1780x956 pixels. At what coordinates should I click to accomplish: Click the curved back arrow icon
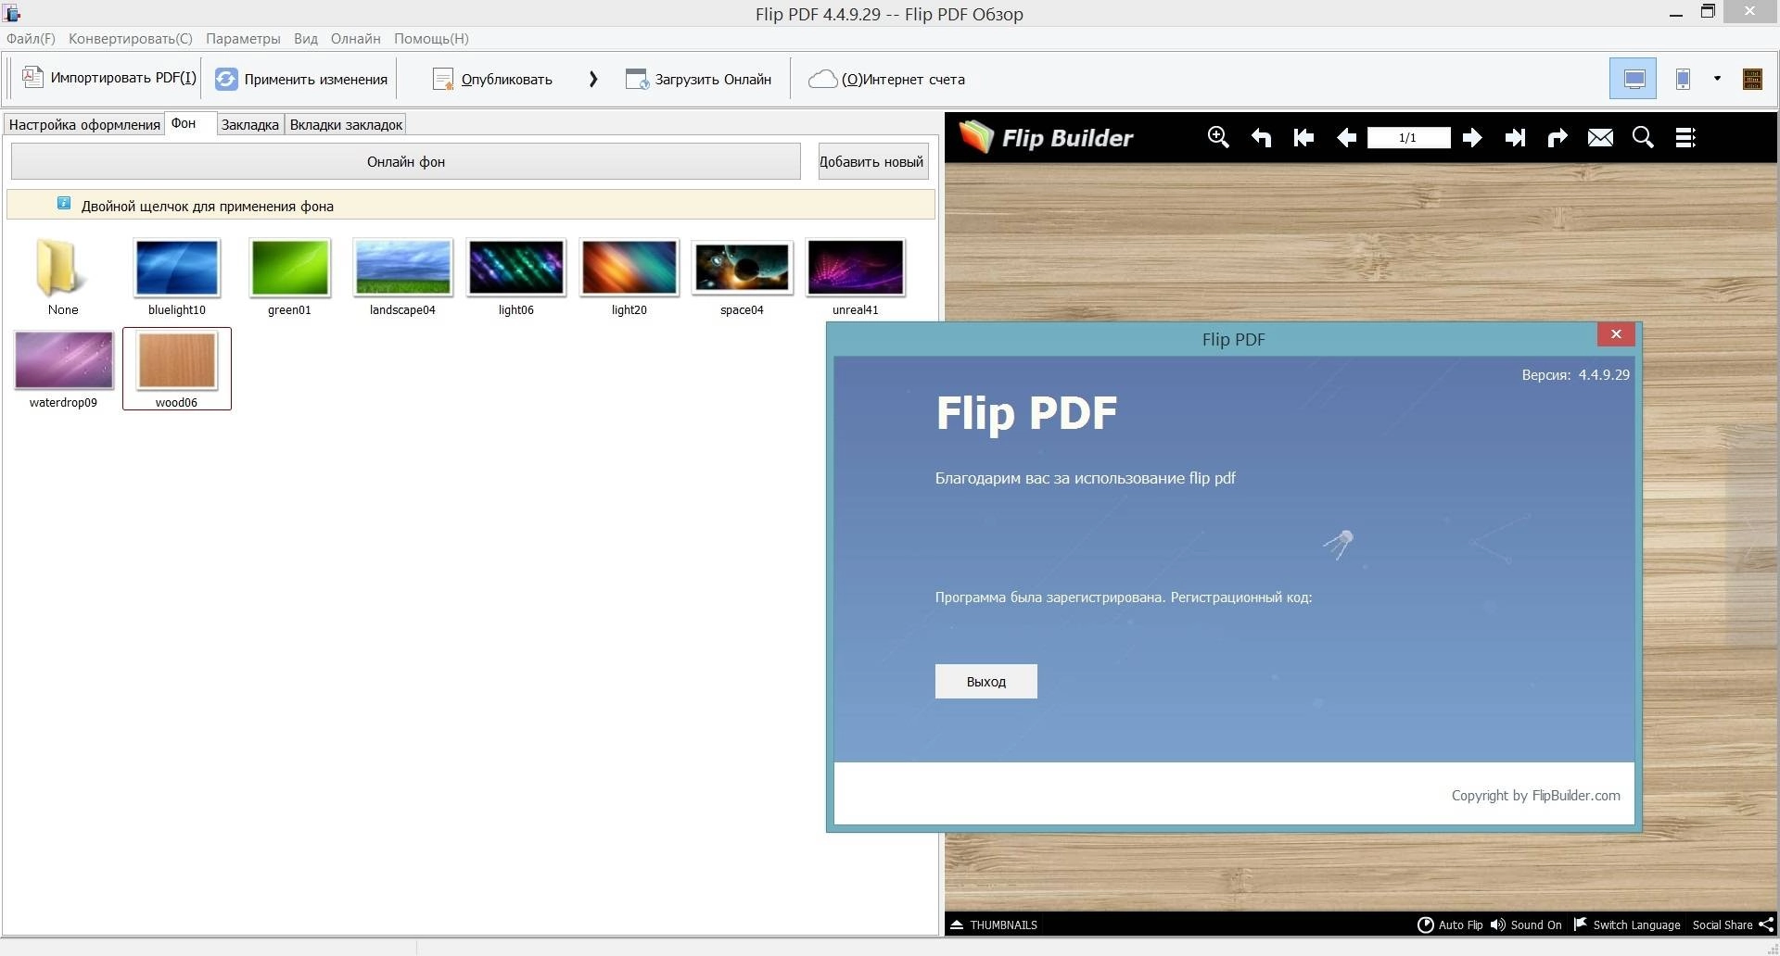click(1261, 137)
